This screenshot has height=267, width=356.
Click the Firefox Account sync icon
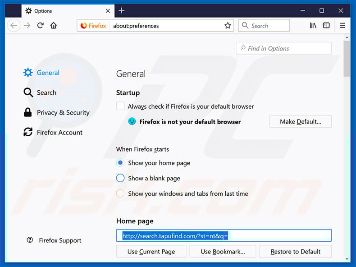(x=28, y=132)
